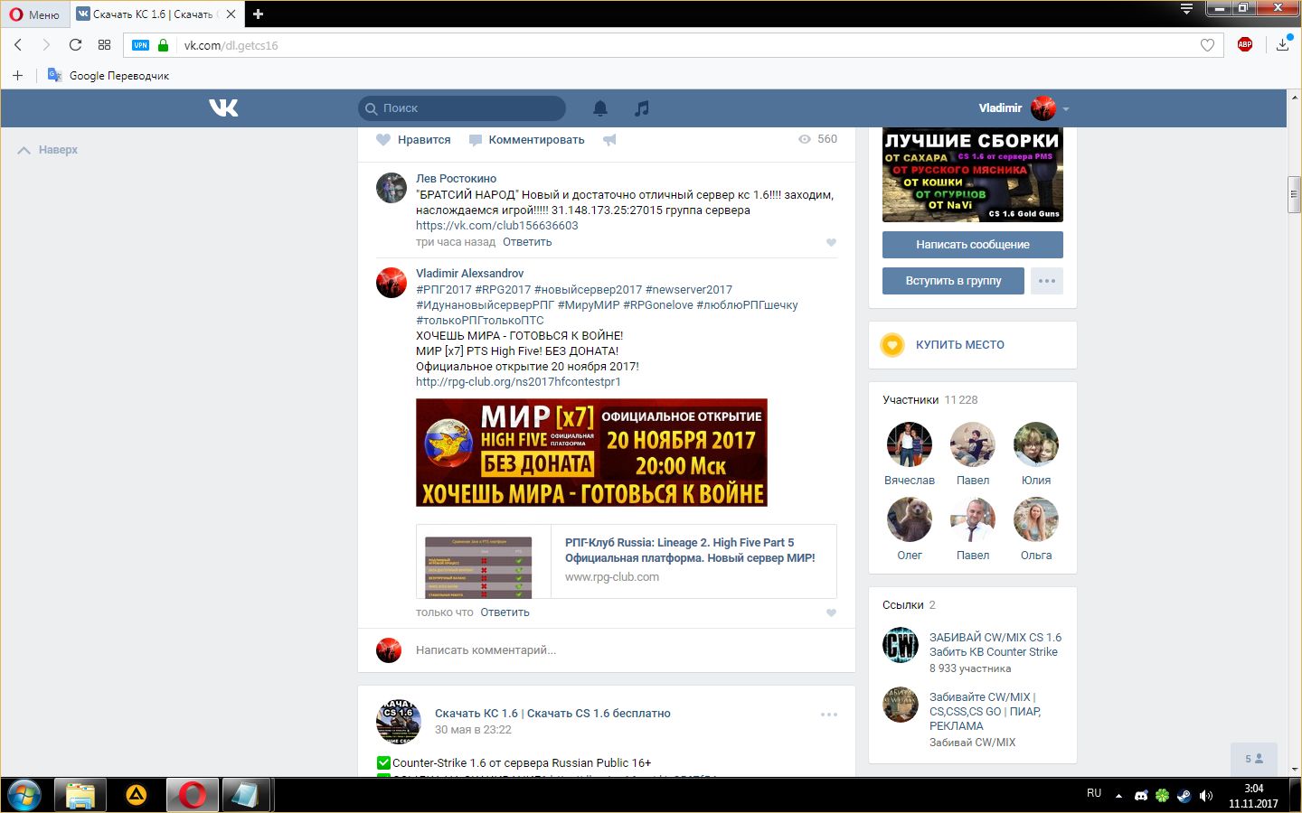Open link vk.com/club156636603
Viewport: 1302px width, 813px height.
496,226
